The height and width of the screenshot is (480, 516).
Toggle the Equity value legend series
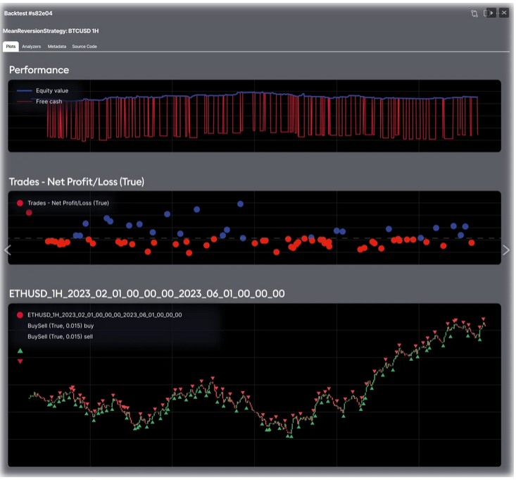(x=52, y=91)
